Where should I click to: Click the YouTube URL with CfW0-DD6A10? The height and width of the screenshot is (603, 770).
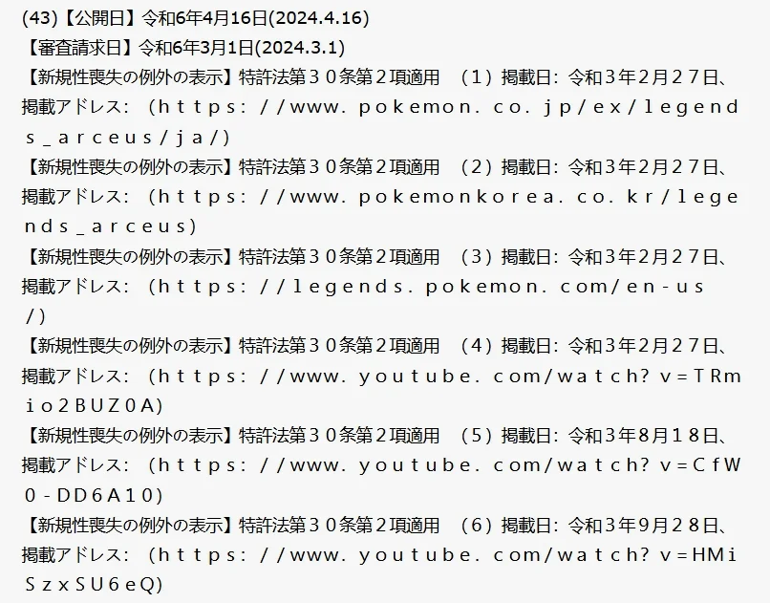(382, 481)
